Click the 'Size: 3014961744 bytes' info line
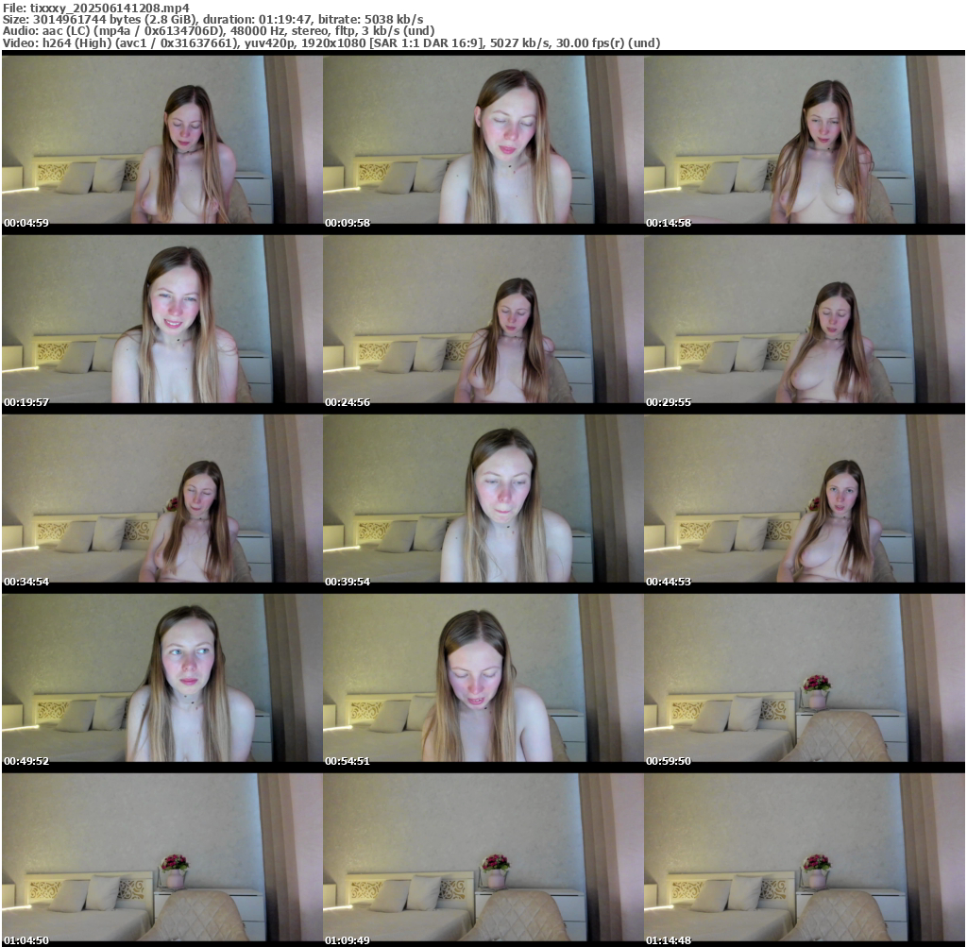Image resolution: width=967 pixels, height=947 pixels. (x=212, y=19)
